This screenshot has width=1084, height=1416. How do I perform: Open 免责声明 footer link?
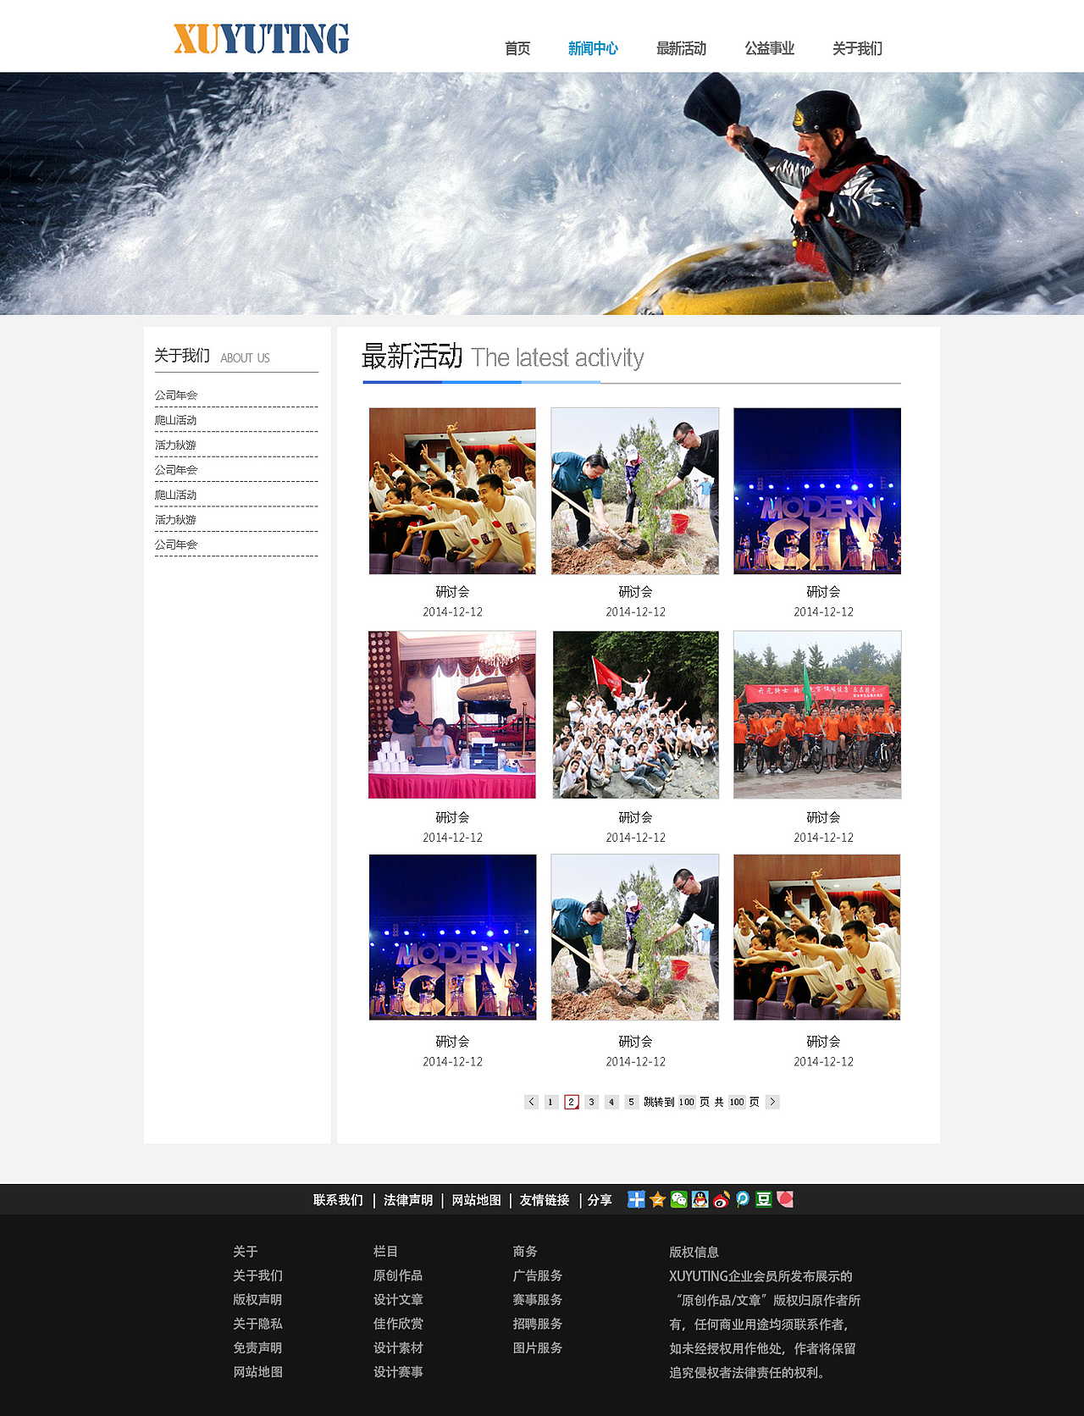257,1347
